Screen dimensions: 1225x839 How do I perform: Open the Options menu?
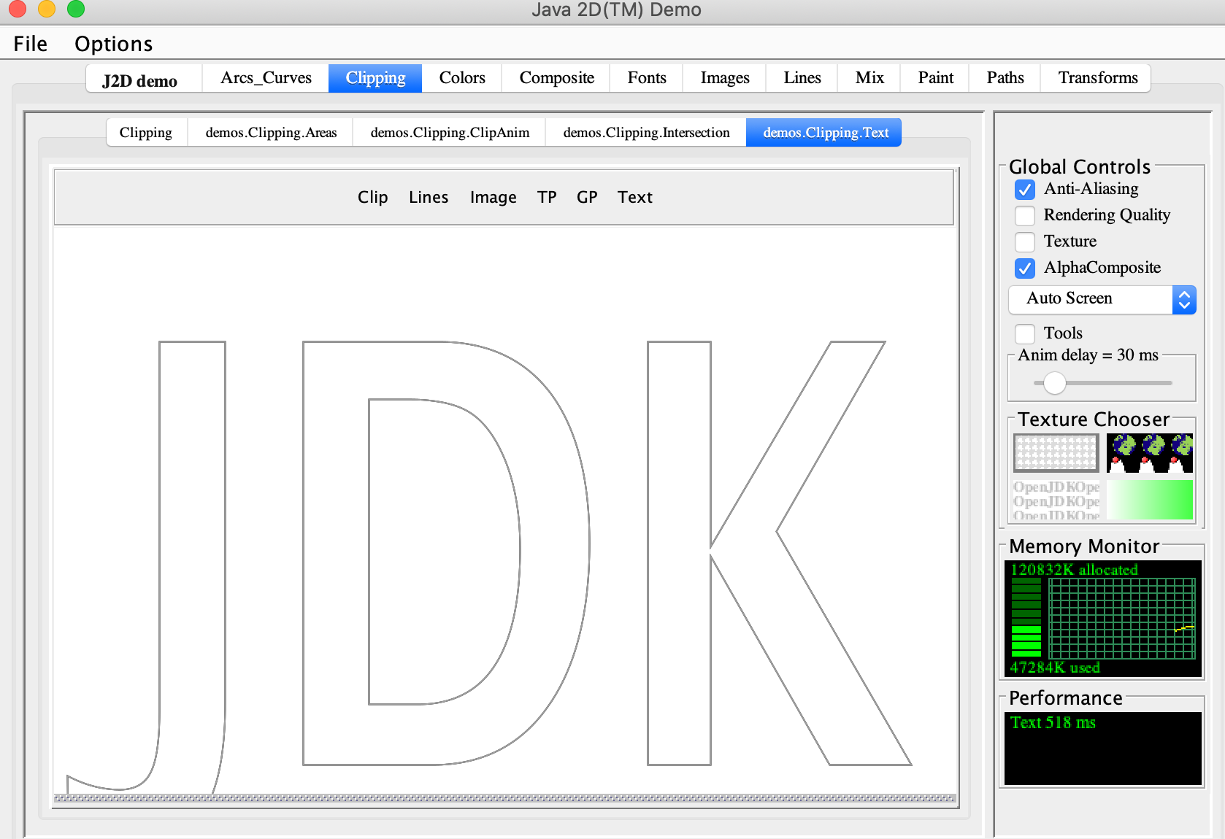[113, 44]
